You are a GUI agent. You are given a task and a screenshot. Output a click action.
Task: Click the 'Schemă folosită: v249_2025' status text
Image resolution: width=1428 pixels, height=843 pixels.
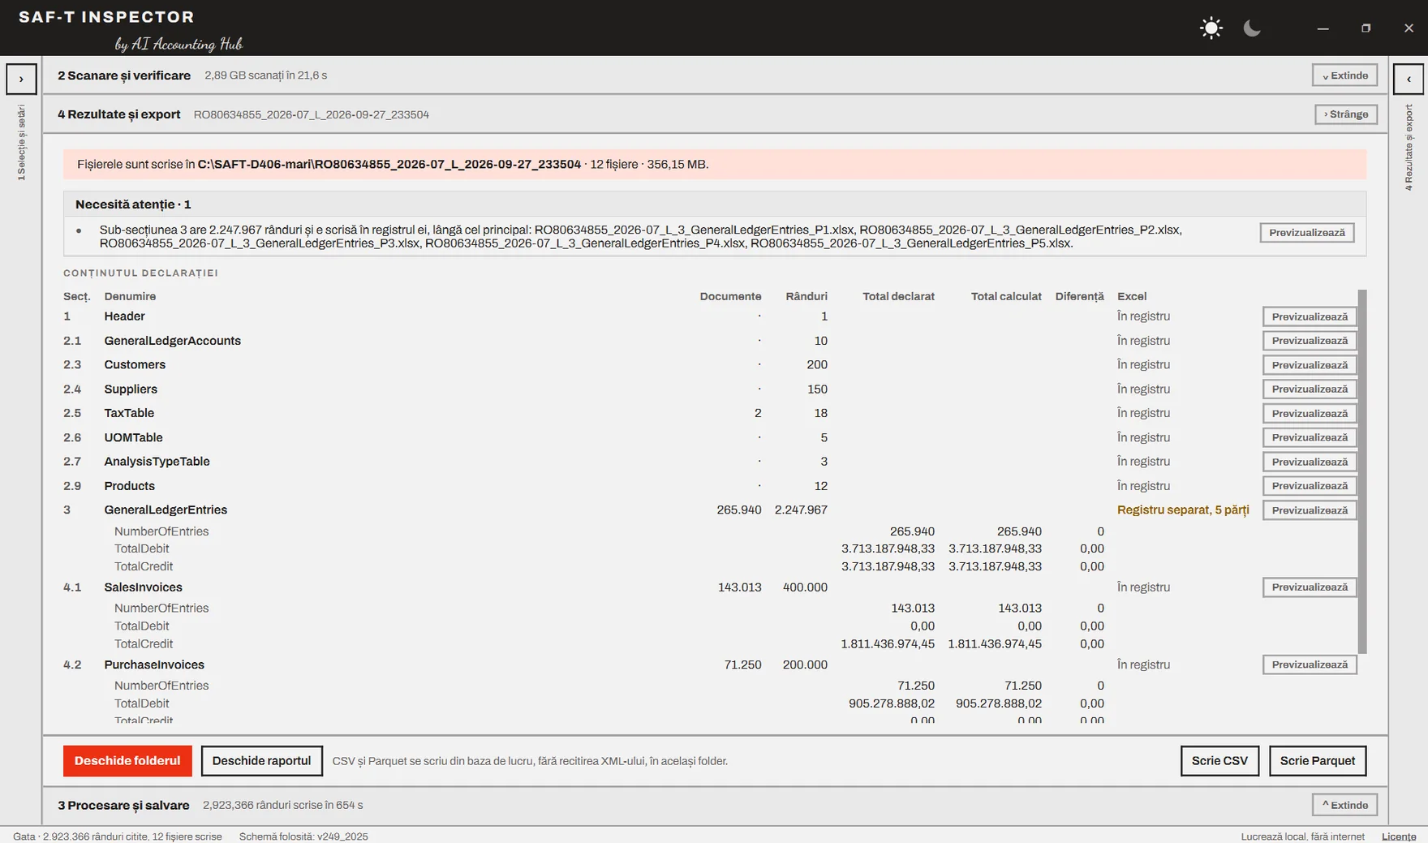[x=303, y=837]
